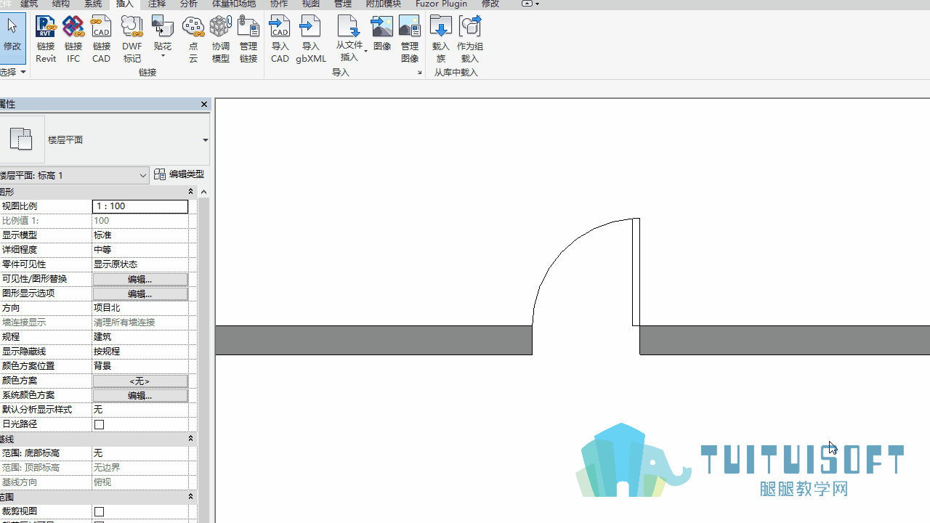Screen dimensions: 930x523
Task: Close the 属性 properties panel
Action: pyautogui.click(x=204, y=105)
